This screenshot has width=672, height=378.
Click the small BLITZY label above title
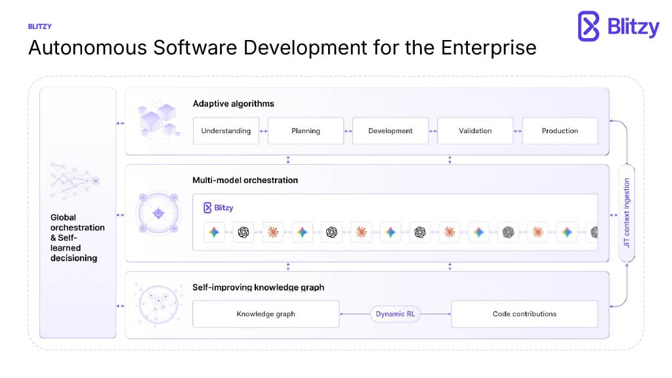40,26
